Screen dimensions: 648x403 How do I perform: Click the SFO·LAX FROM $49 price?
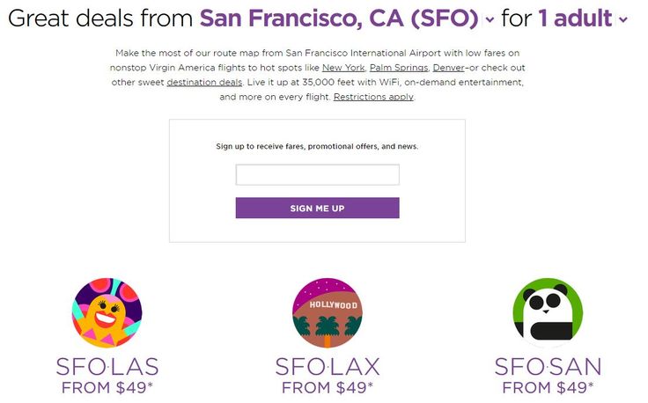pyautogui.click(x=328, y=388)
